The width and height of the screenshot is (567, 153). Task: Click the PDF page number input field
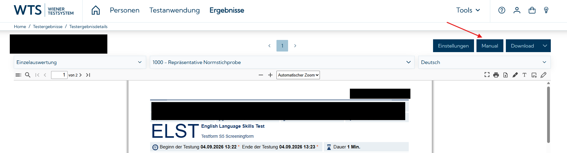59,75
